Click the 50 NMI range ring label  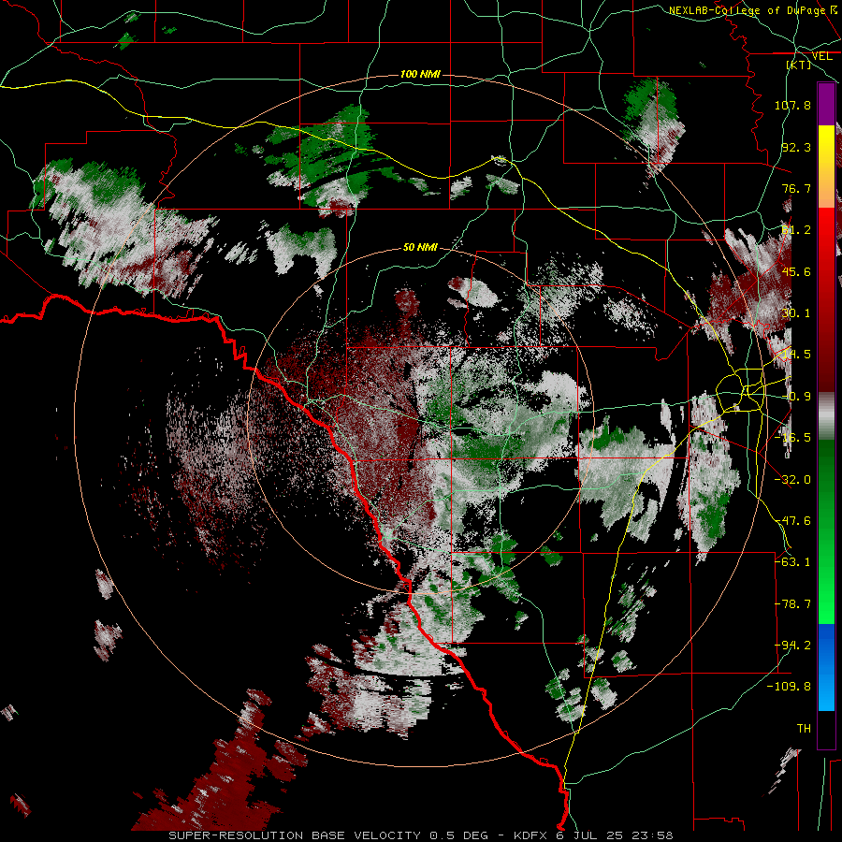(x=420, y=247)
